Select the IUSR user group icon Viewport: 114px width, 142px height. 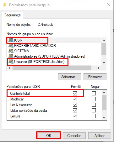pyautogui.click(x=11, y=40)
